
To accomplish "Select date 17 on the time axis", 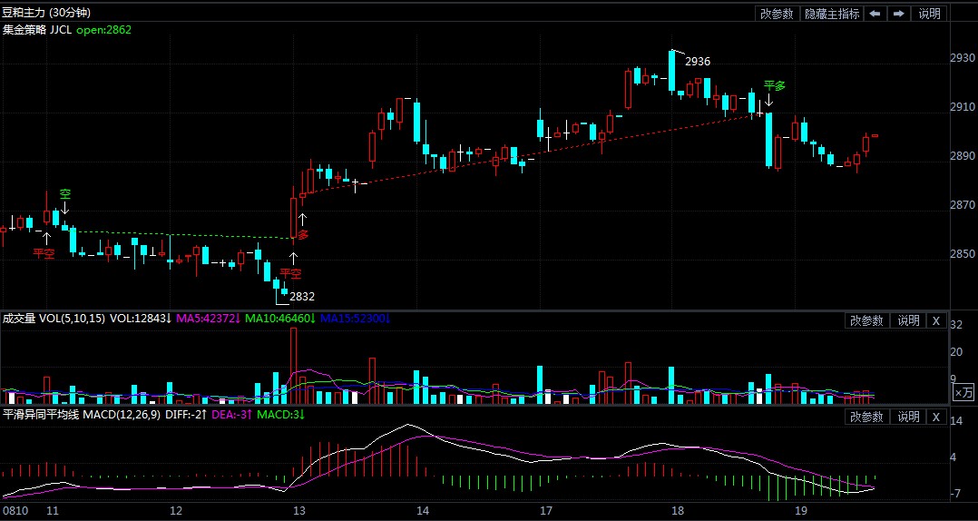I will pos(545,510).
